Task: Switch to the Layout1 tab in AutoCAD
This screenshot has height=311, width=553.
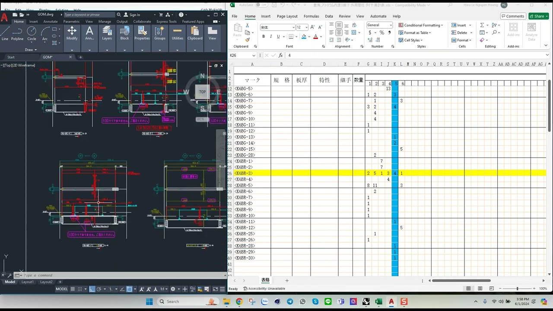Action: click(x=28, y=282)
